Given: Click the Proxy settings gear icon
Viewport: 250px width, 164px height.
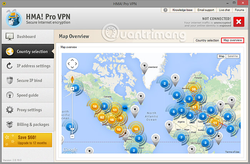Looking at the screenshot, I should pyautogui.click(x=10, y=110).
